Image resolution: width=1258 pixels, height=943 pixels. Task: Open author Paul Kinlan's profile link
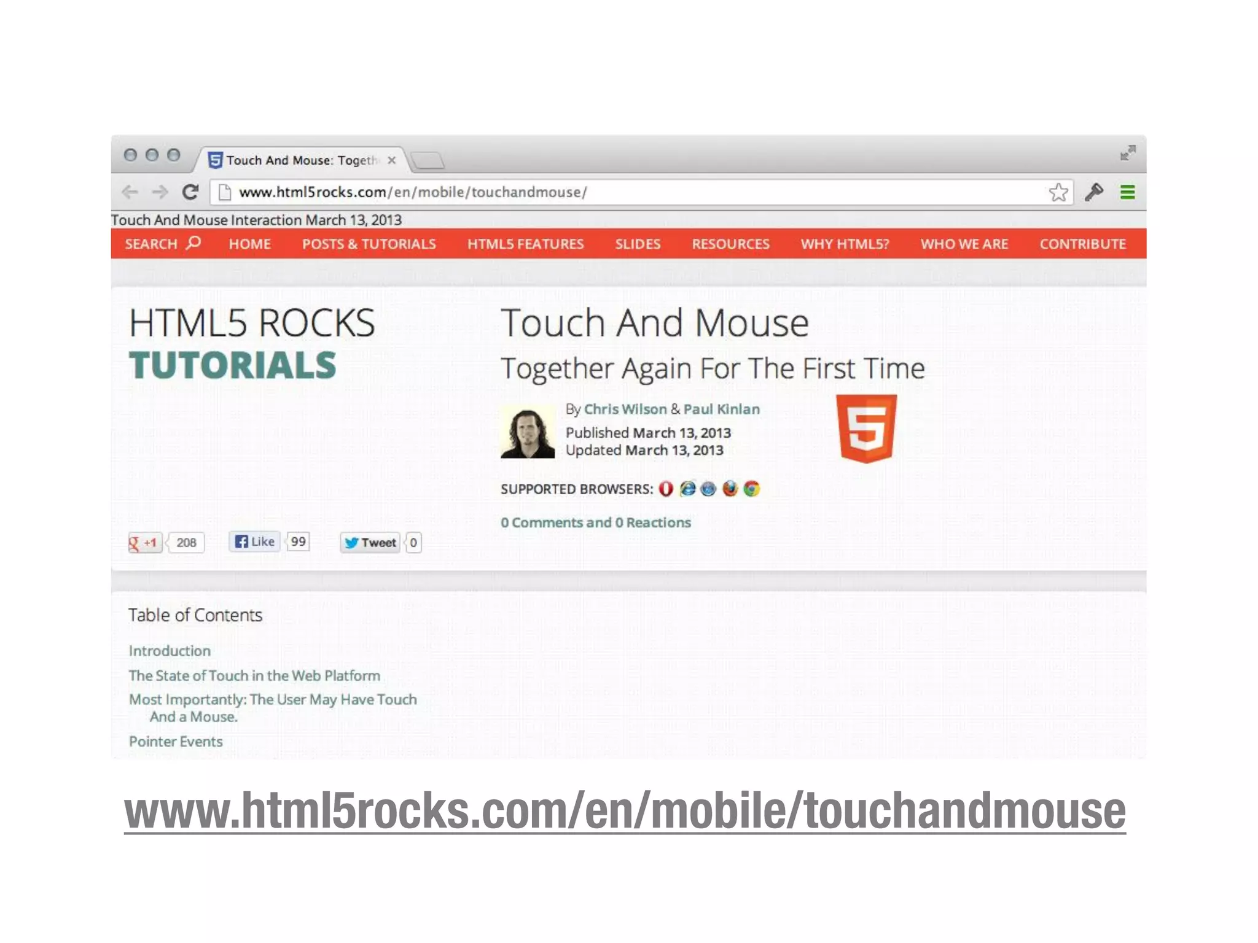click(x=722, y=409)
